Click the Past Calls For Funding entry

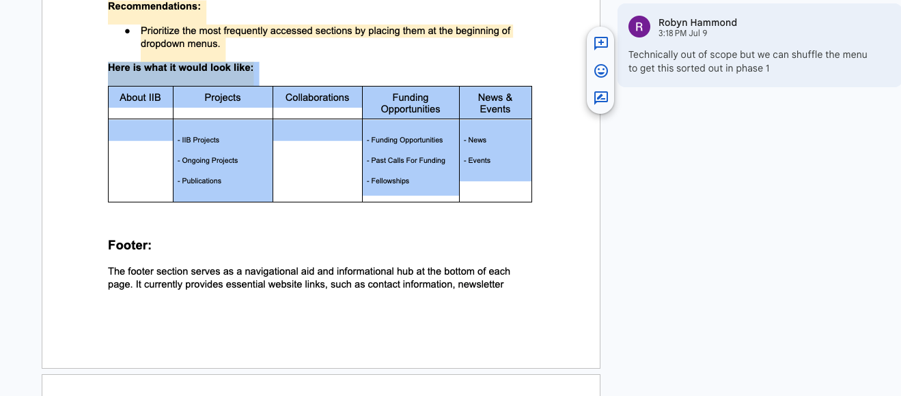pos(408,161)
